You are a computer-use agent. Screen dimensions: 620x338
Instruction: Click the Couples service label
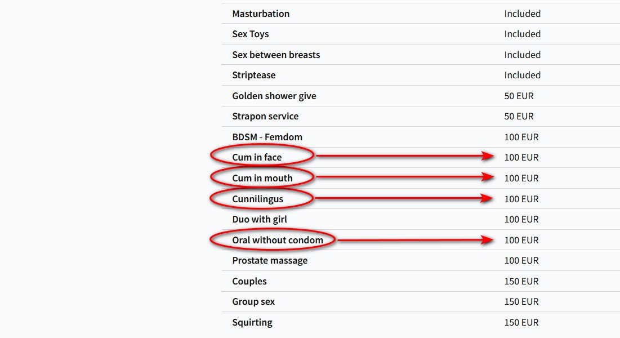pyautogui.click(x=249, y=281)
